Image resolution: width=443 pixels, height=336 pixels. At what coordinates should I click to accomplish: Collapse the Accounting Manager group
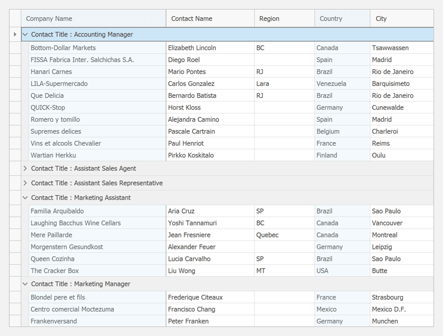tap(25, 35)
